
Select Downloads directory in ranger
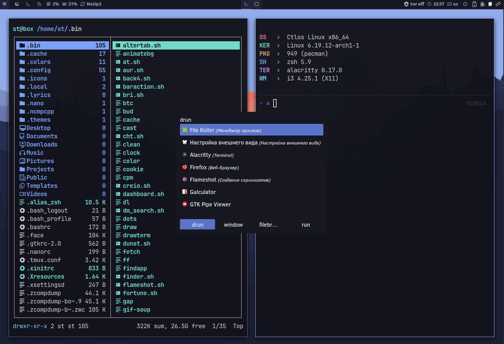pos(63,144)
